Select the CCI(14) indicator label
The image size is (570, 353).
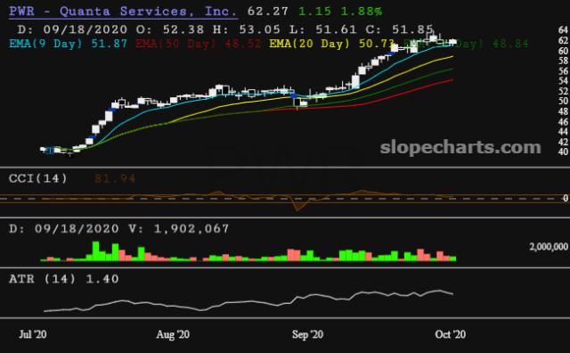click(x=38, y=178)
